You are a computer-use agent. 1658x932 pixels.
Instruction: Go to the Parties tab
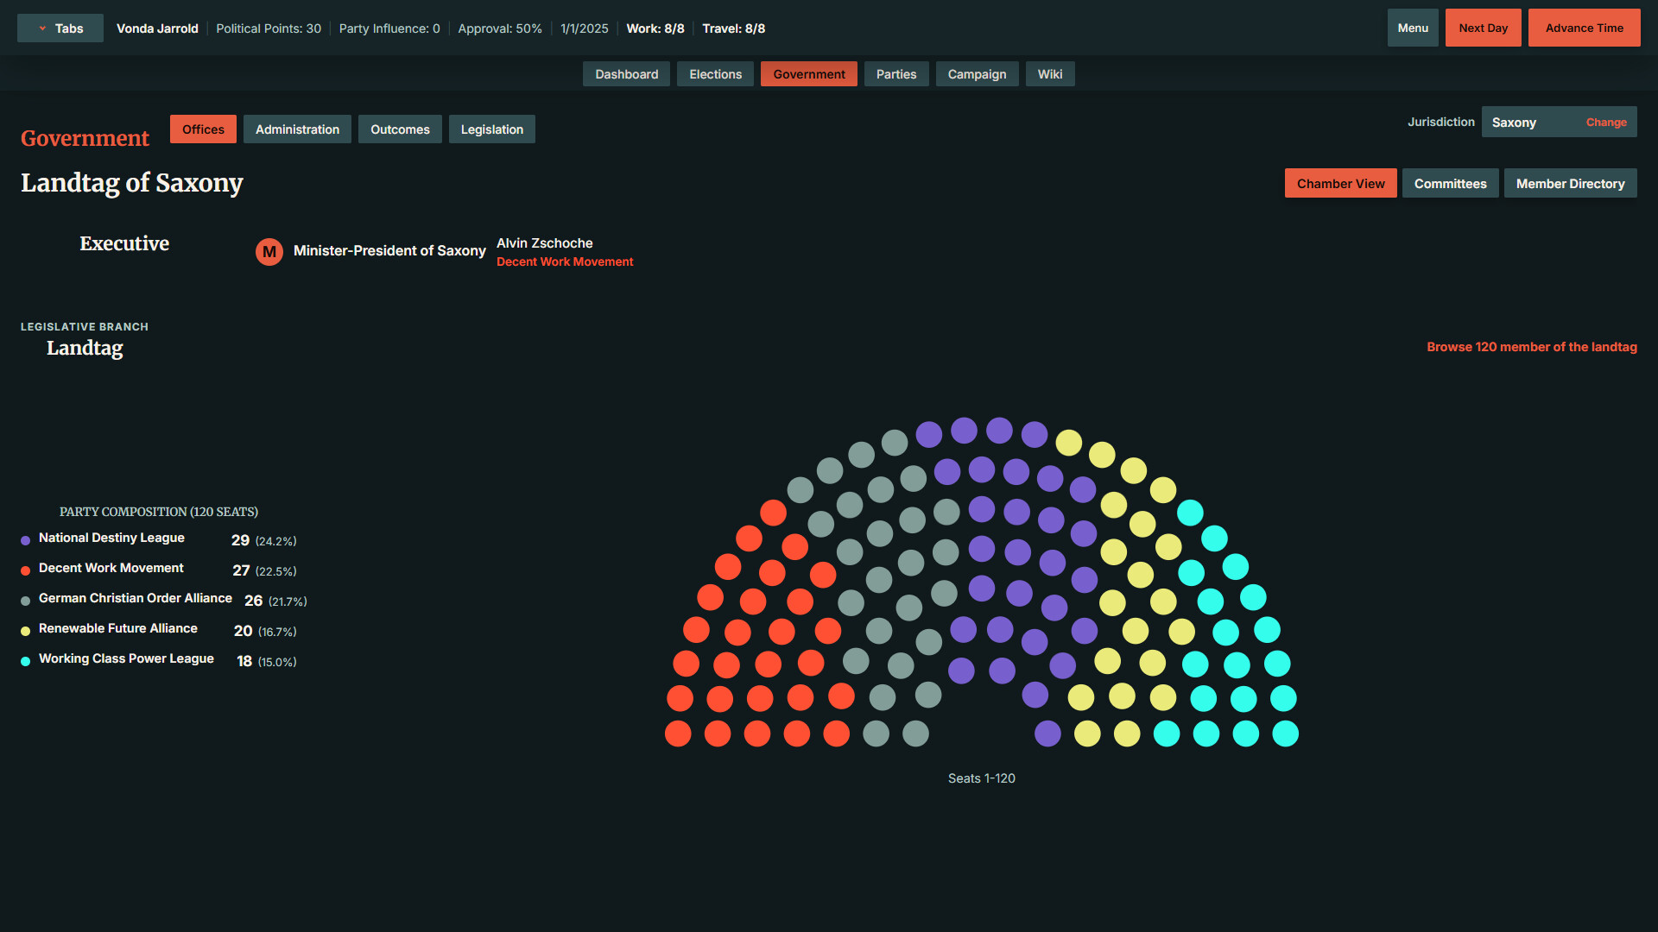pyautogui.click(x=895, y=74)
